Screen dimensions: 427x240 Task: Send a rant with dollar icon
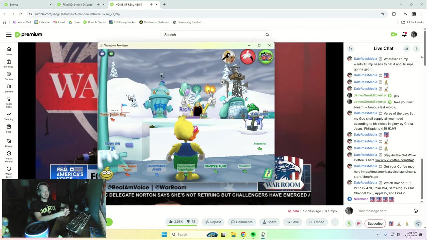click(x=349, y=224)
